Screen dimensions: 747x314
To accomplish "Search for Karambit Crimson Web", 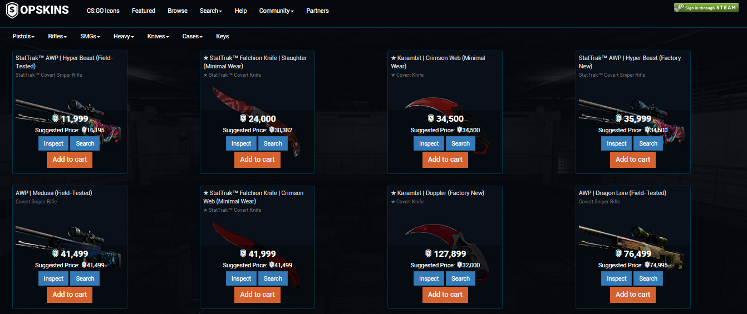I will (460, 143).
